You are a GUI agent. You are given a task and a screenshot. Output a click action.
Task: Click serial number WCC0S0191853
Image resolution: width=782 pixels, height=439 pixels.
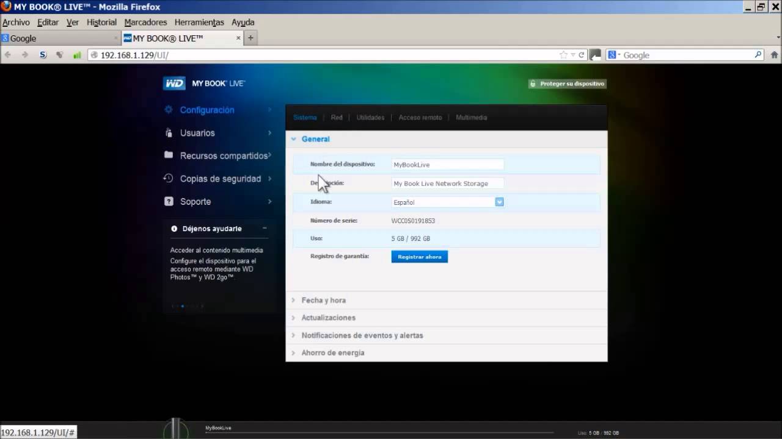pos(413,221)
